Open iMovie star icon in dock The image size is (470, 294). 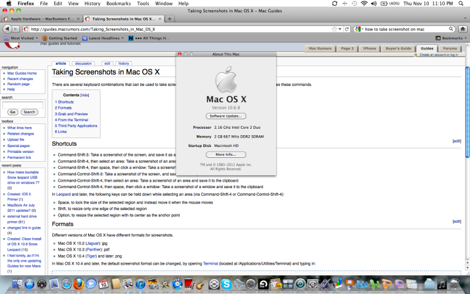pyautogui.click(x=165, y=284)
